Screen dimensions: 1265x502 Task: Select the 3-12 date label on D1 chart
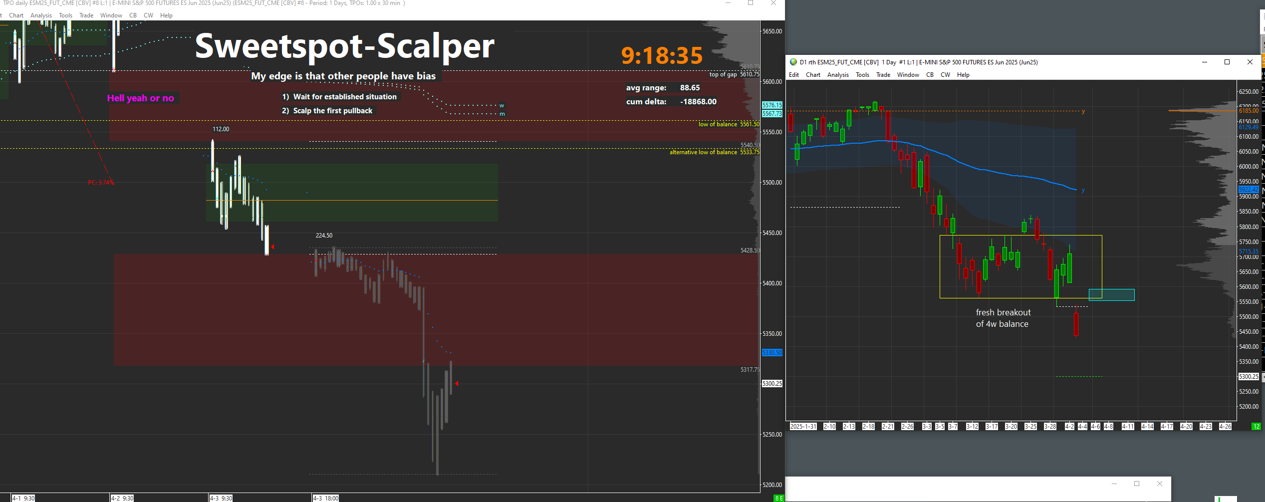972,427
